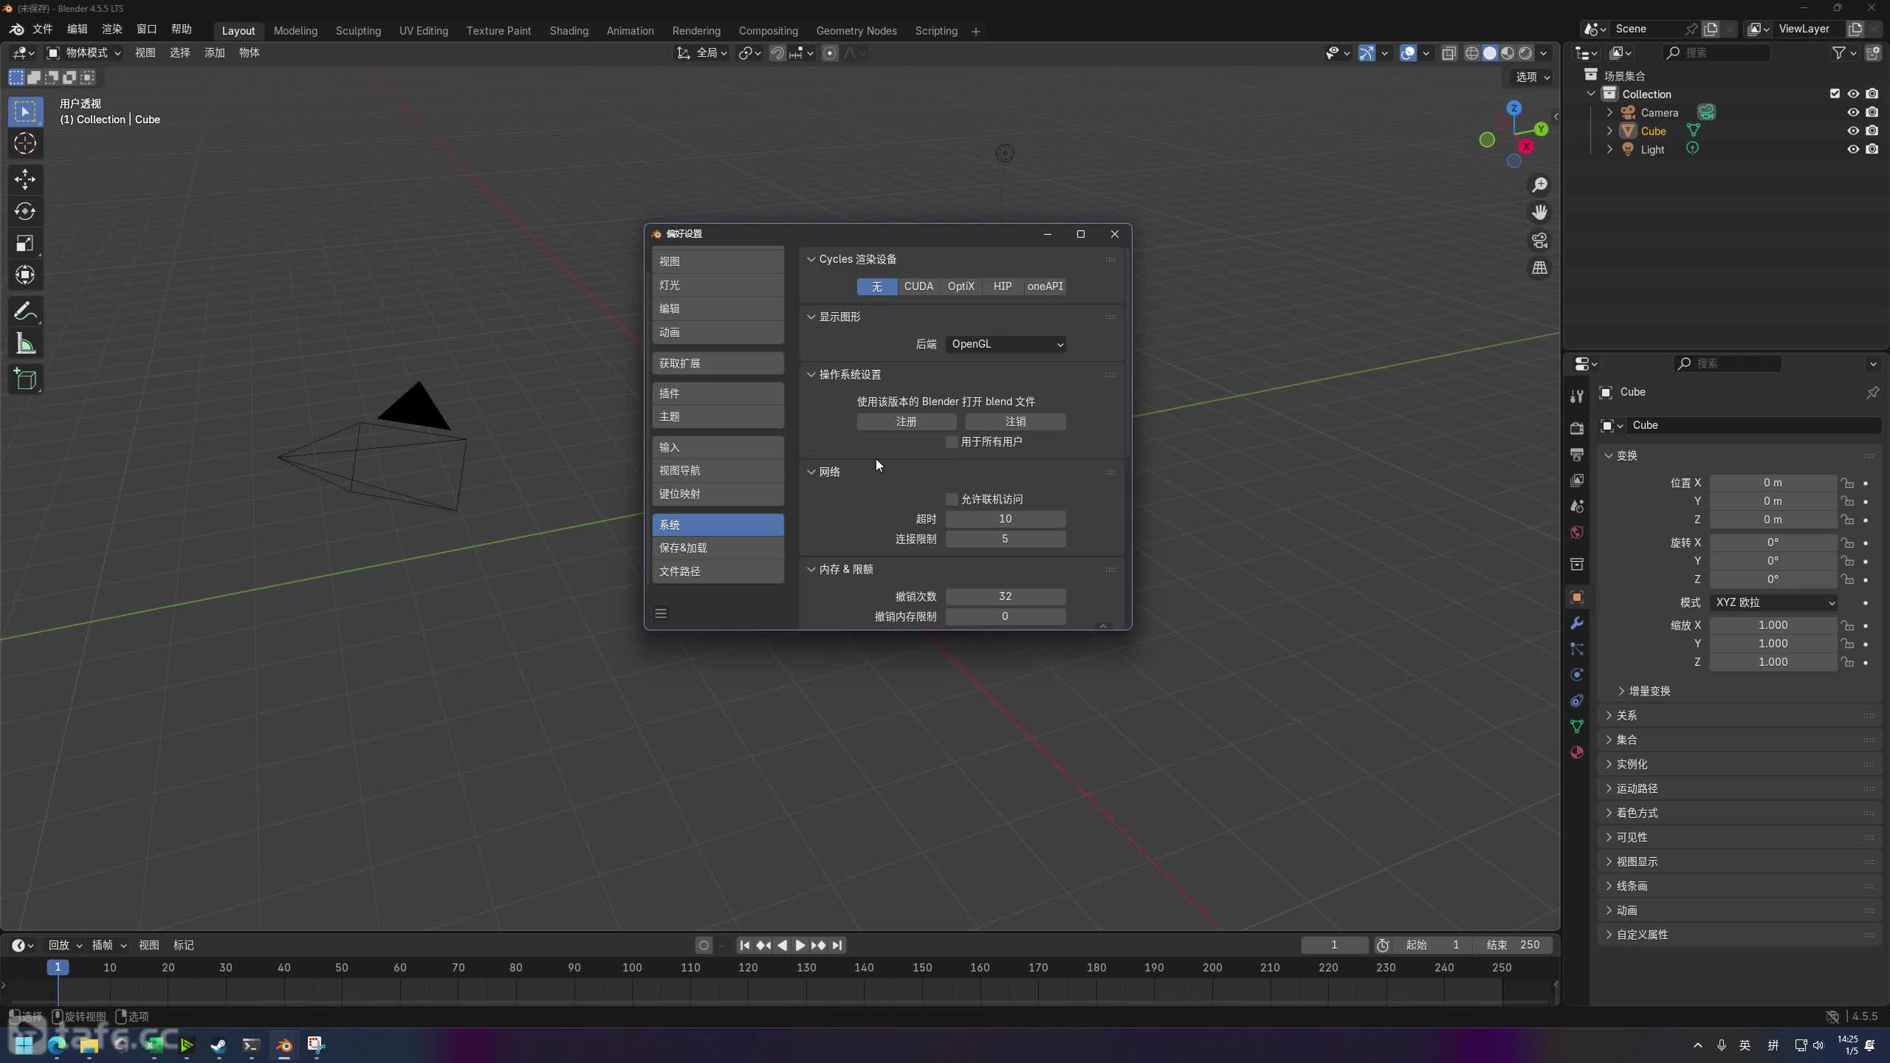Click the 注册 button
1890x1063 pixels.
(x=906, y=422)
